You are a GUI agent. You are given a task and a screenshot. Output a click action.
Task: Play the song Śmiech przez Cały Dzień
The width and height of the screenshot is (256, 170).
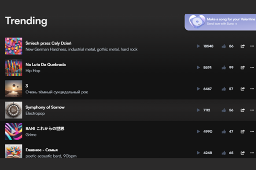(198, 46)
